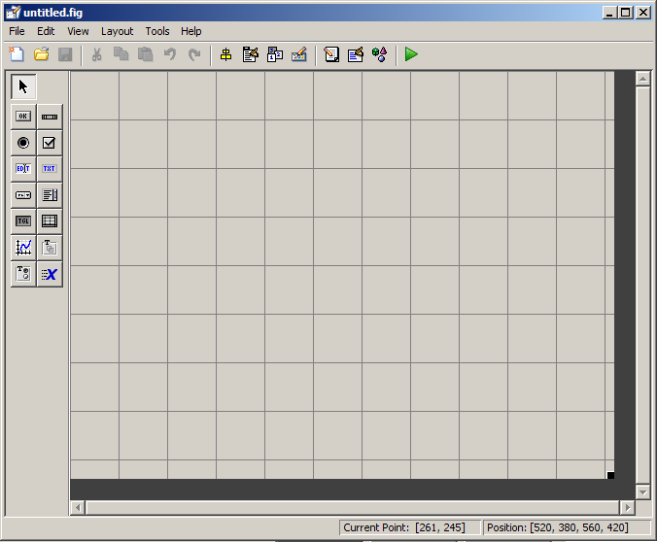Open the File menu
The height and width of the screenshot is (542, 657).
tap(17, 31)
